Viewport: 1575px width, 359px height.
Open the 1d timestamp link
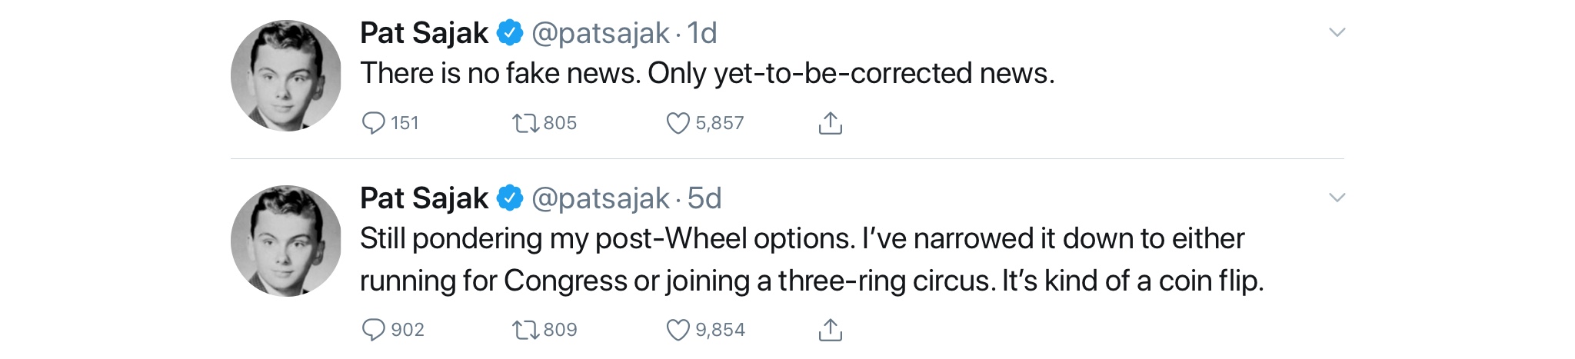tap(702, 33)
